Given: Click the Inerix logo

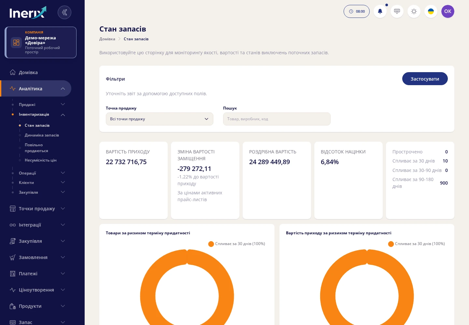Looking at the screenshot, I should (28, 13).
